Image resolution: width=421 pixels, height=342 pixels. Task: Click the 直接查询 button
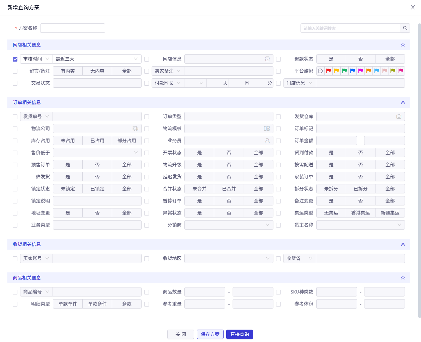[x=240, y=334]
